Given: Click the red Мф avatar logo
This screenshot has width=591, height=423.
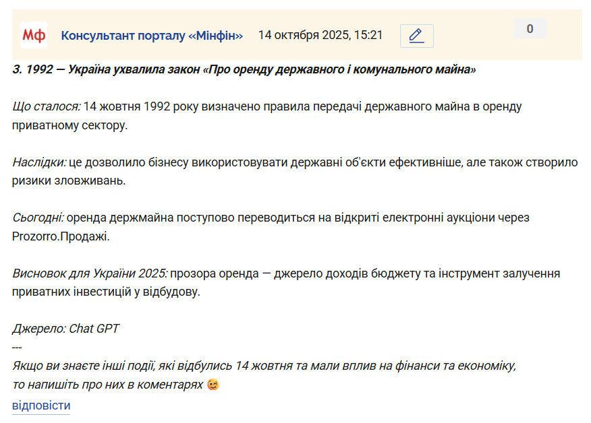Looking at the screenshot, I should coord(34,35).
